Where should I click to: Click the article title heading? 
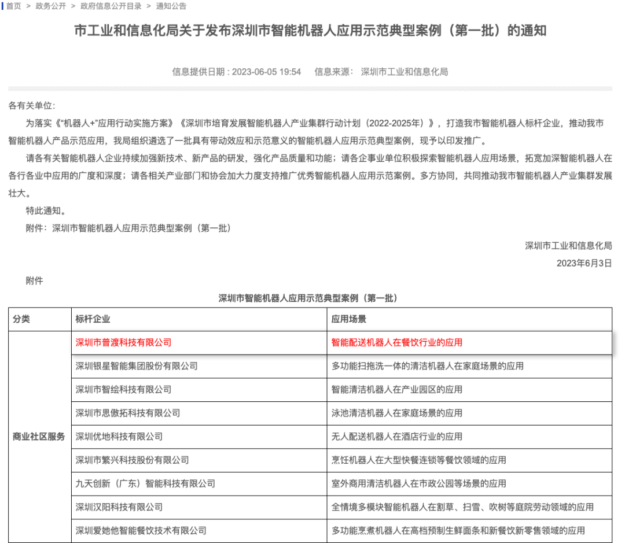pyautogui.click(x=310, y=31)
